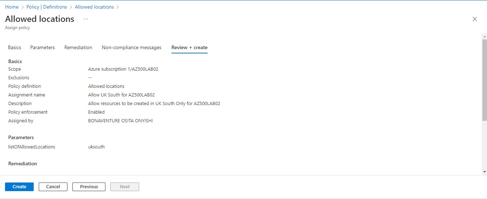Open Allowed locations breadcrumb link
This screenshot has width=487, height=199.
(94, 7)
